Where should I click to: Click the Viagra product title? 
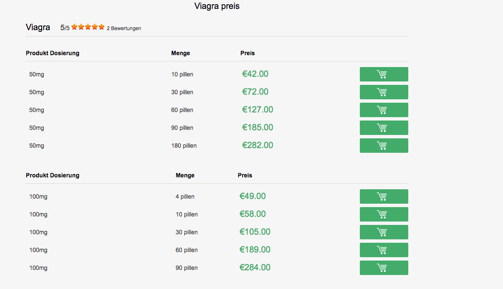[x=38, y=28]
